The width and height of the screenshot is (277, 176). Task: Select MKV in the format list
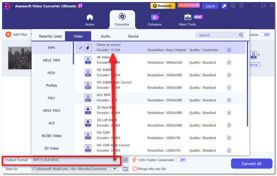51,98
